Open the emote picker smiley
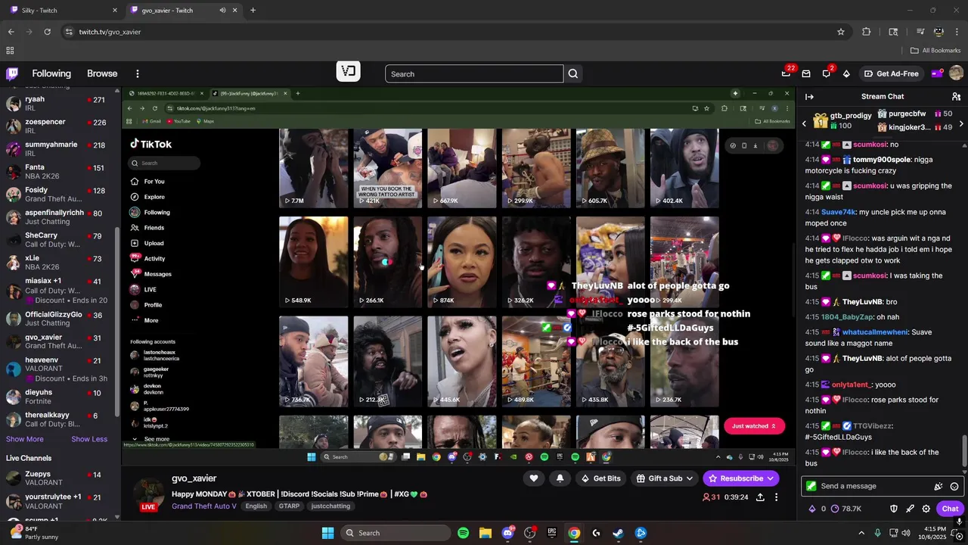The height and width of the screenshot is (545, 968). (954, 486)
